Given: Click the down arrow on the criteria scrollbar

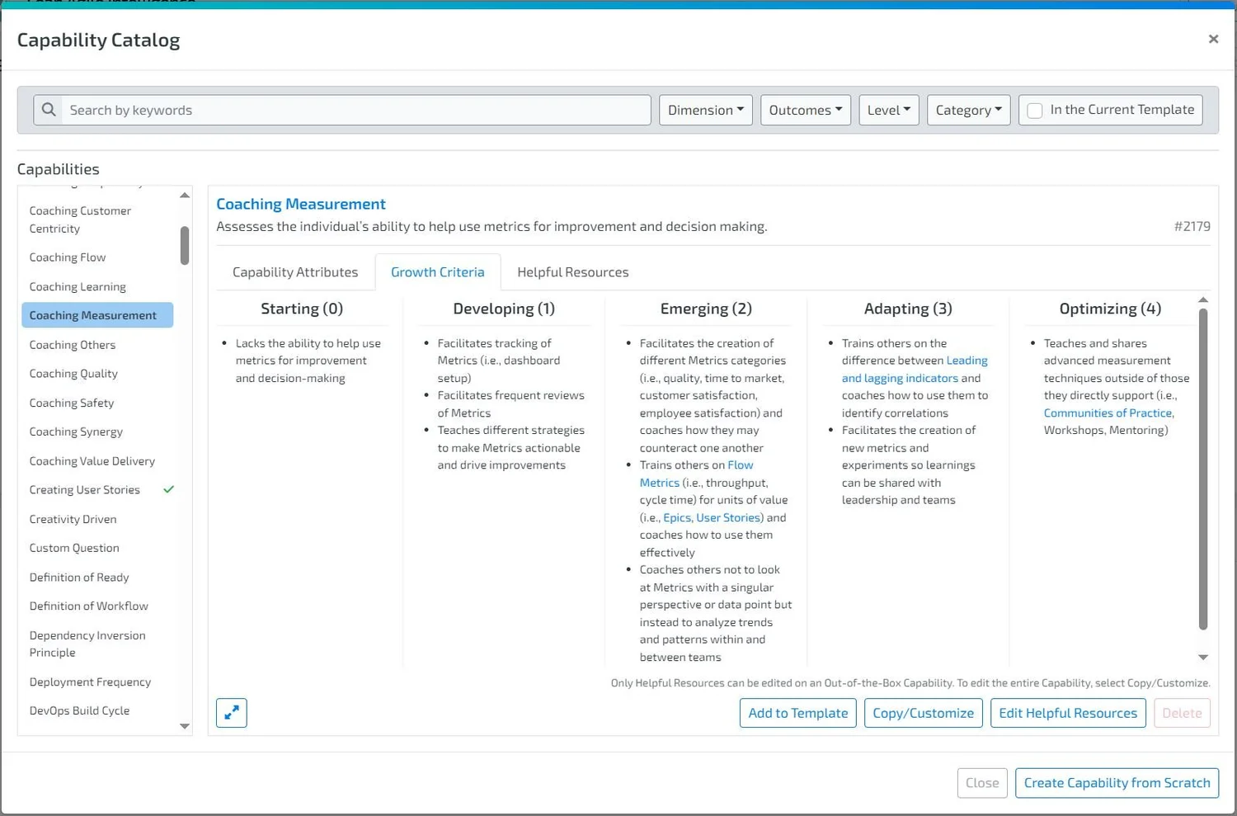Looking at the screenshot, I should pos(1203,657).
